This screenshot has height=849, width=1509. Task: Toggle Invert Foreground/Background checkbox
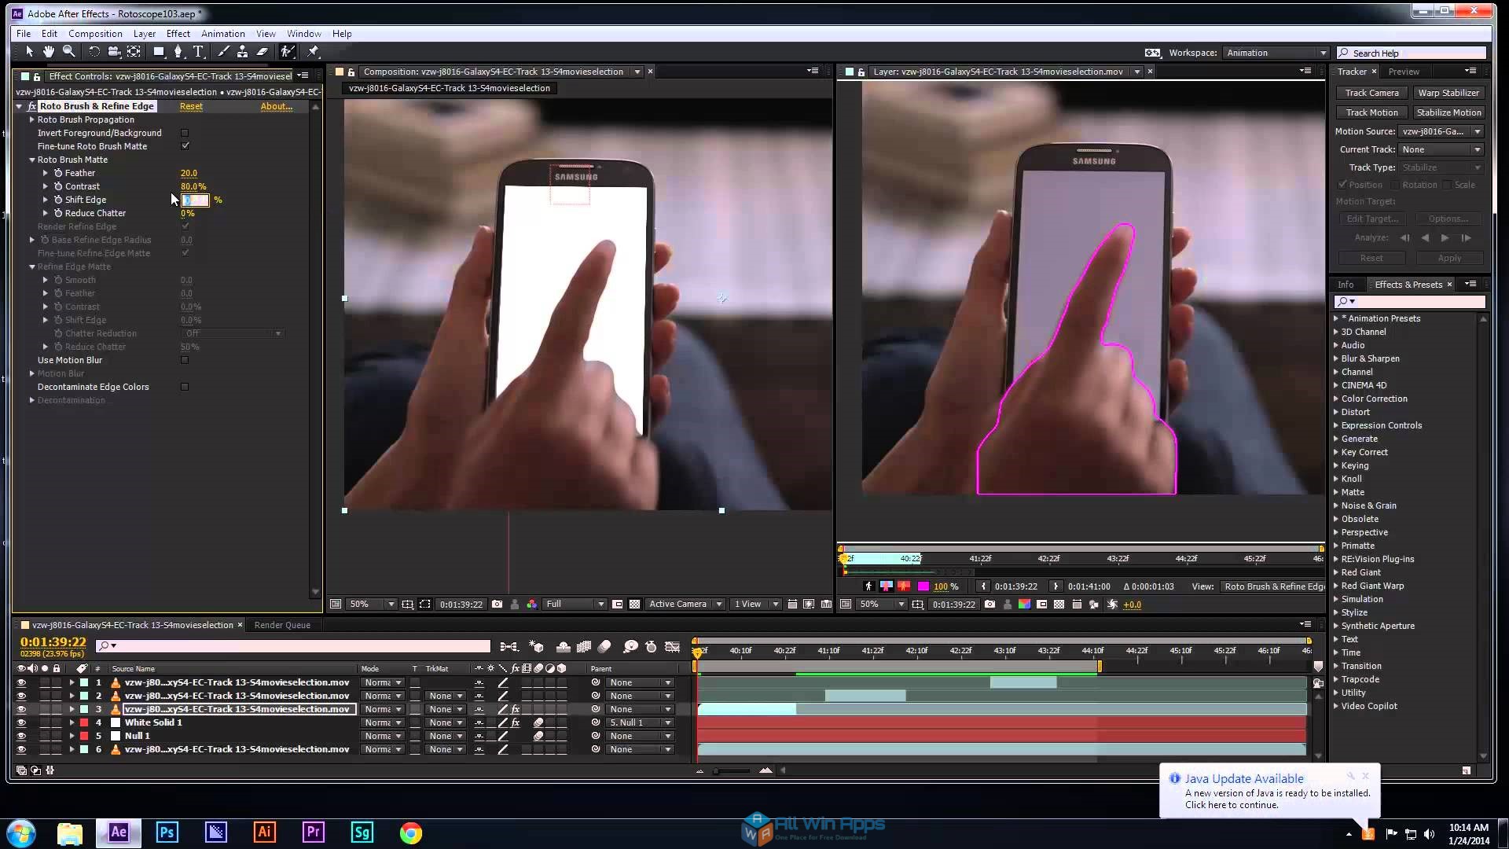(185, 133)
